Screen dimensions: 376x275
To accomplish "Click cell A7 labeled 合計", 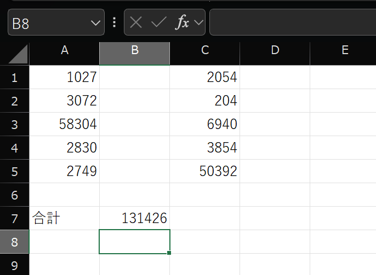I will 64,219.
